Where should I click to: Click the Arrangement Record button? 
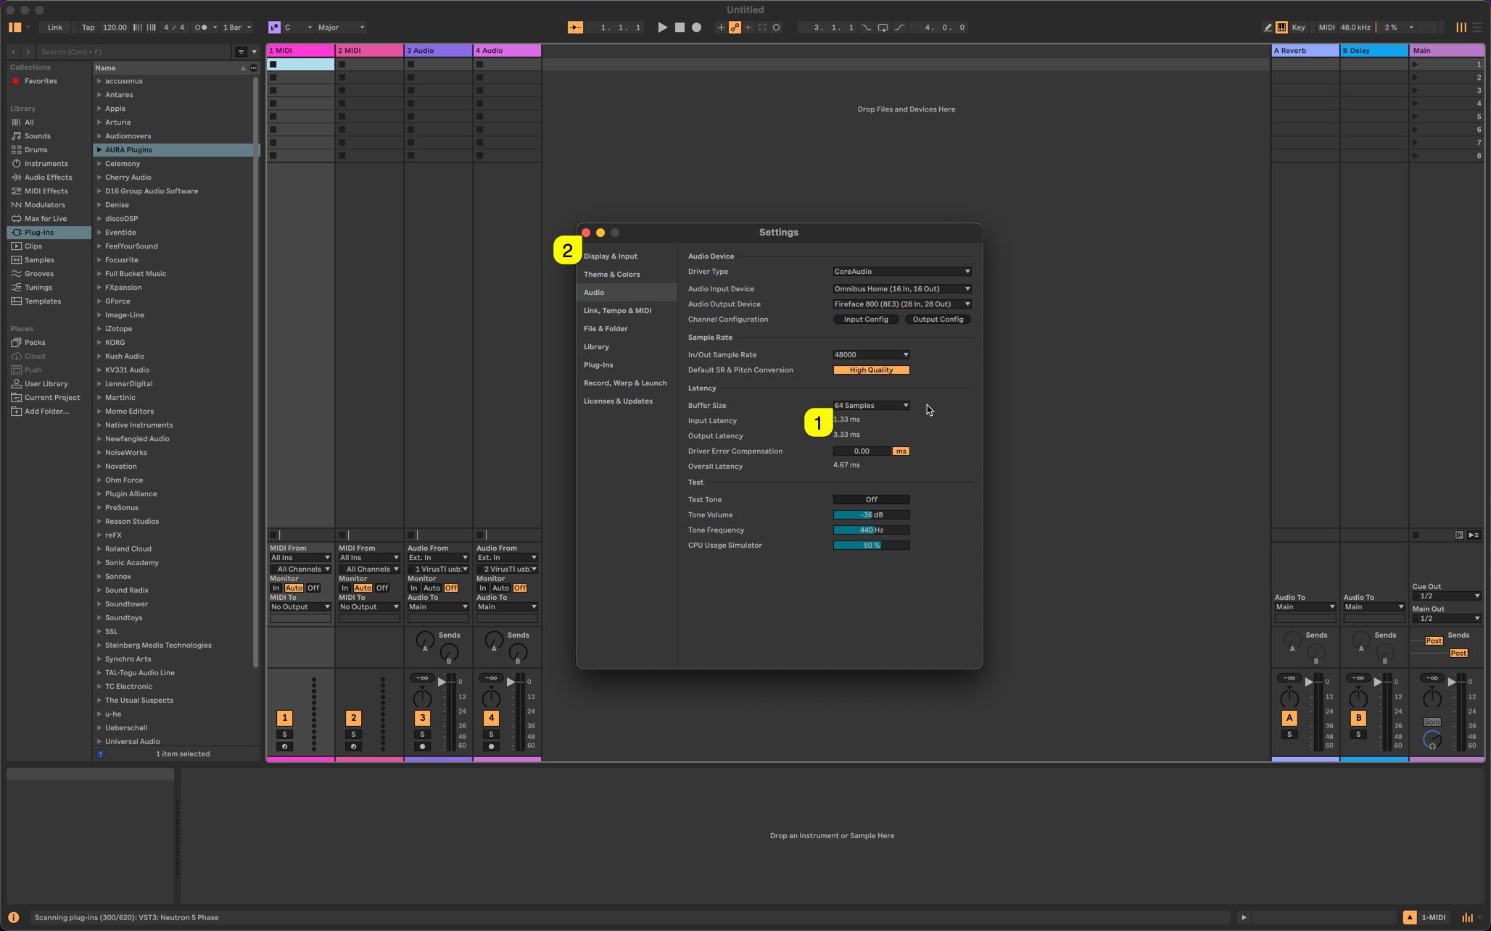[696, 28]
